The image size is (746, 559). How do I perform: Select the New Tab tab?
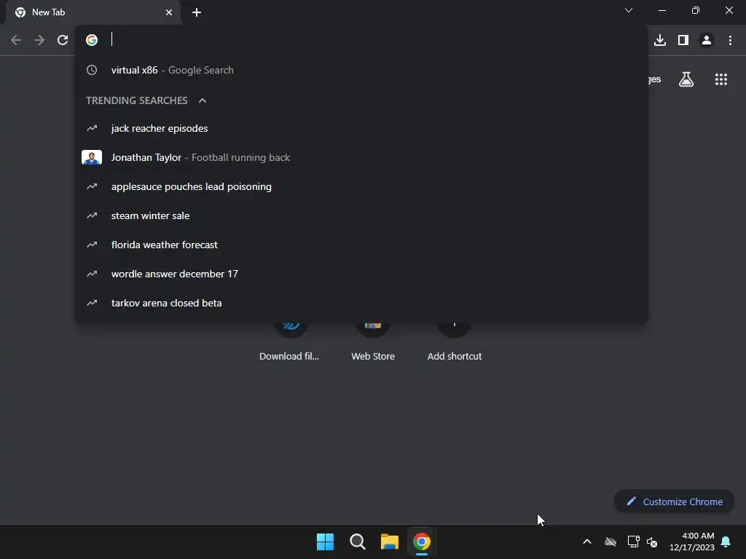pos(93,12)
